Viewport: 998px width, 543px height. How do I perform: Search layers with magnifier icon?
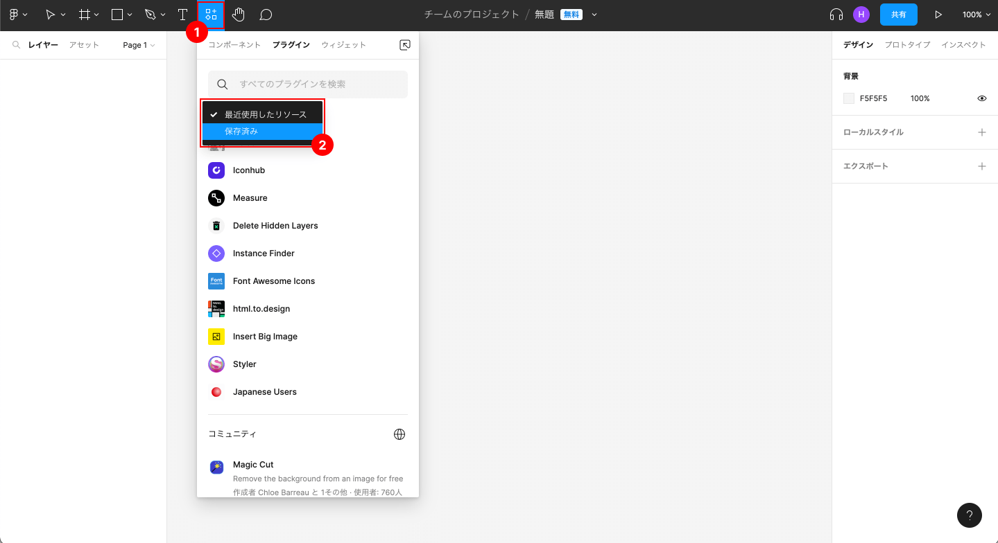point(16,45)
